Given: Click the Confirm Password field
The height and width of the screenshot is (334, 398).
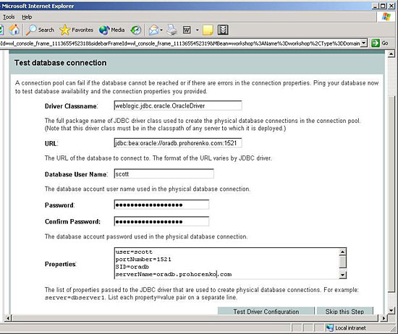Looking at the screenshot, I should tap(161, 221).
